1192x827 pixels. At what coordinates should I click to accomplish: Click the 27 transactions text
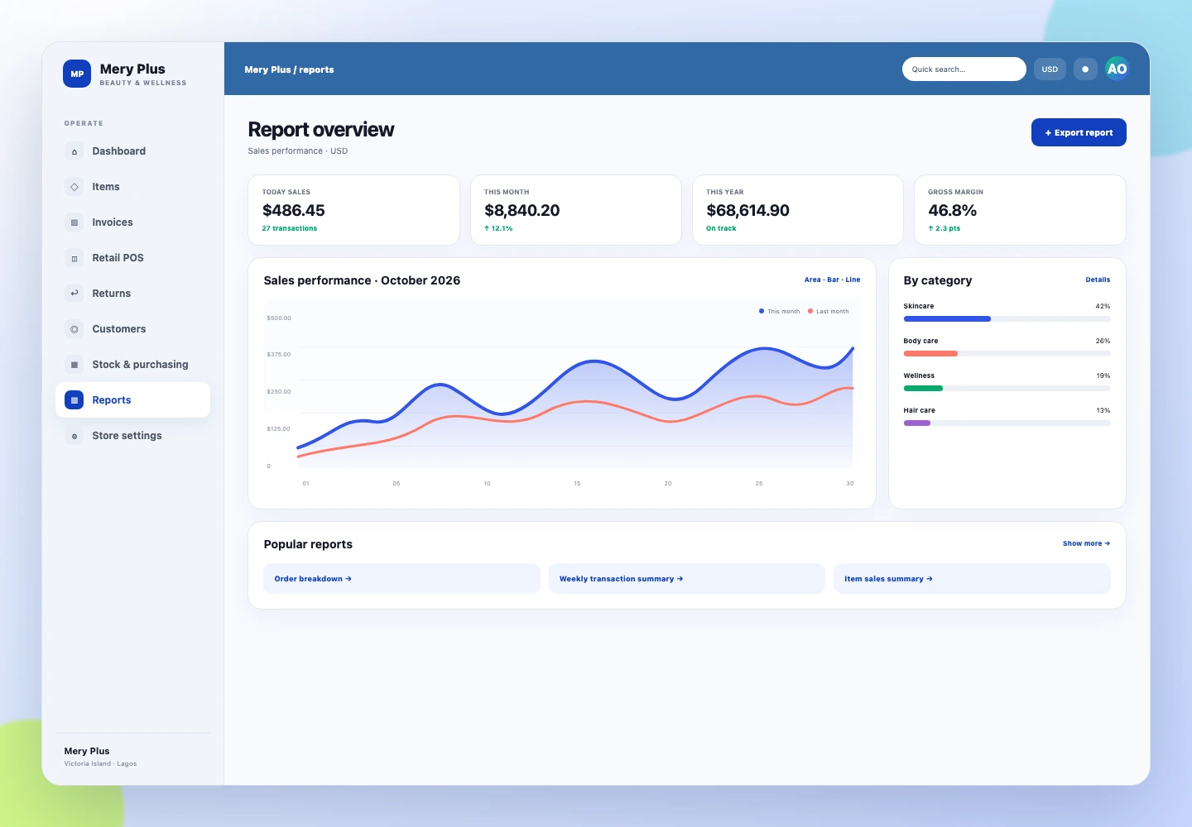pos(290,229)
